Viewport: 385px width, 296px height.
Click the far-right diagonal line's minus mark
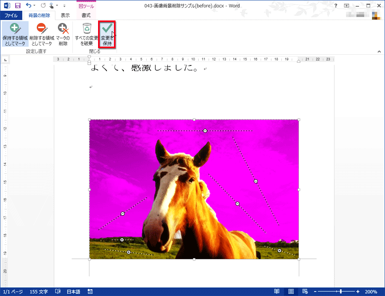(256, 181)
